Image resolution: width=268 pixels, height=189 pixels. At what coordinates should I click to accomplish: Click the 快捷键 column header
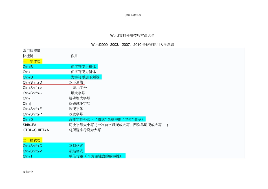point(28,56)
